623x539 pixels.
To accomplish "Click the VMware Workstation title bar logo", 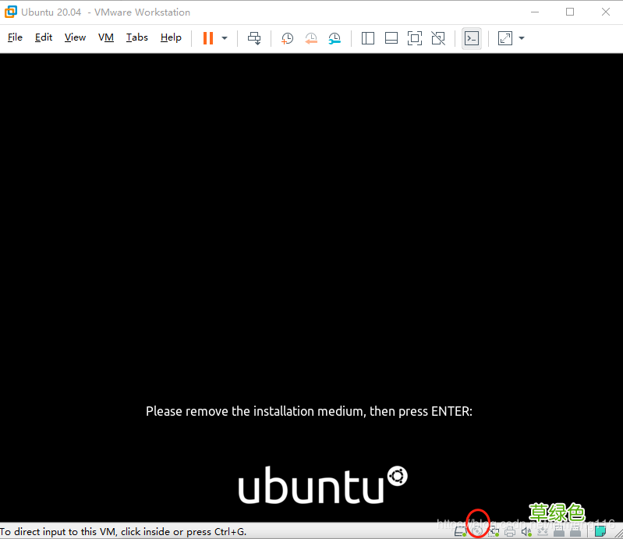I will 11,12.
